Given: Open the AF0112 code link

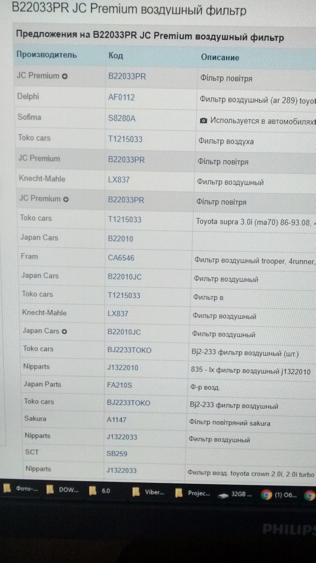Looking at the screenshot, I should 121,97.
